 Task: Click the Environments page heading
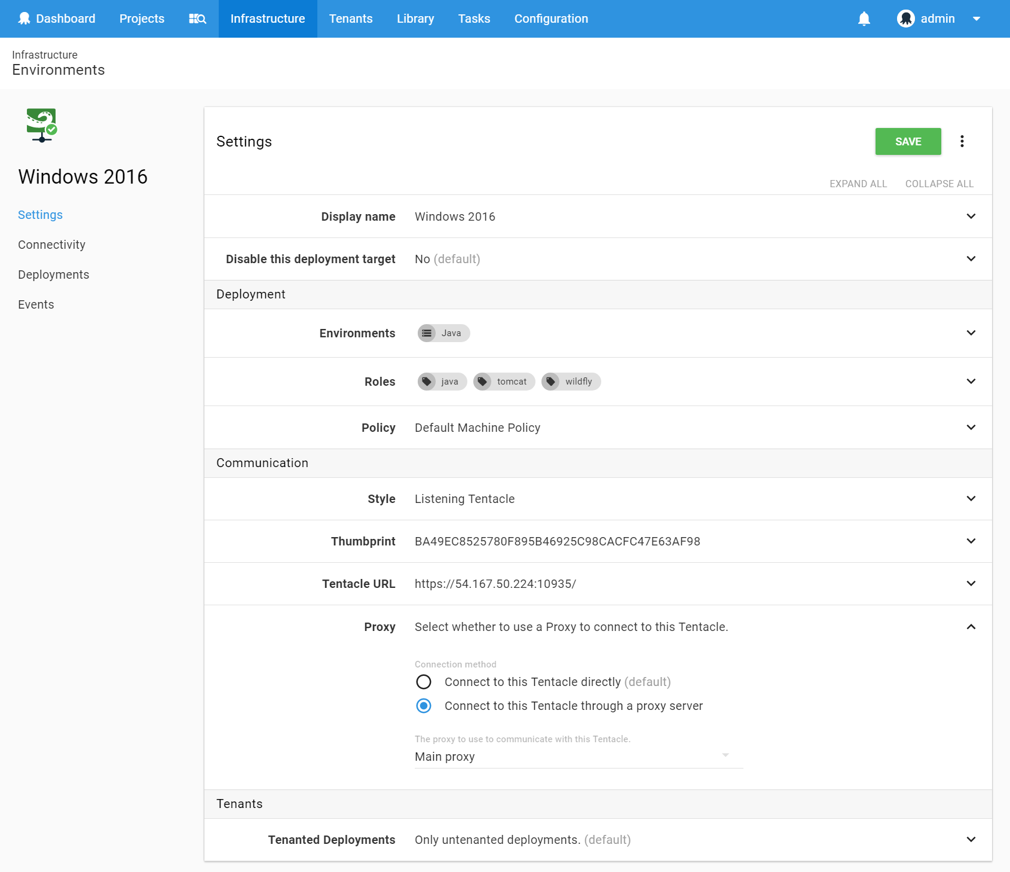(59, 70)
